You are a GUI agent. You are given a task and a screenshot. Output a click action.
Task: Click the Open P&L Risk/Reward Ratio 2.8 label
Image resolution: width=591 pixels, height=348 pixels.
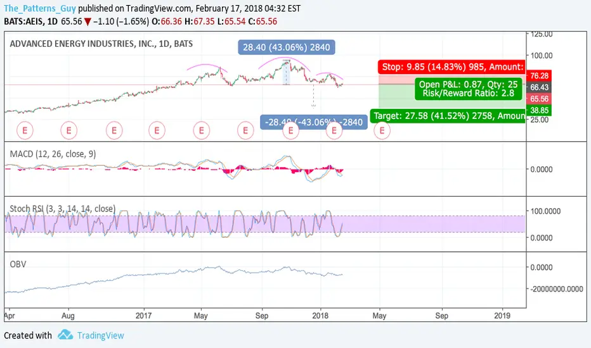(x=468, y=89)
